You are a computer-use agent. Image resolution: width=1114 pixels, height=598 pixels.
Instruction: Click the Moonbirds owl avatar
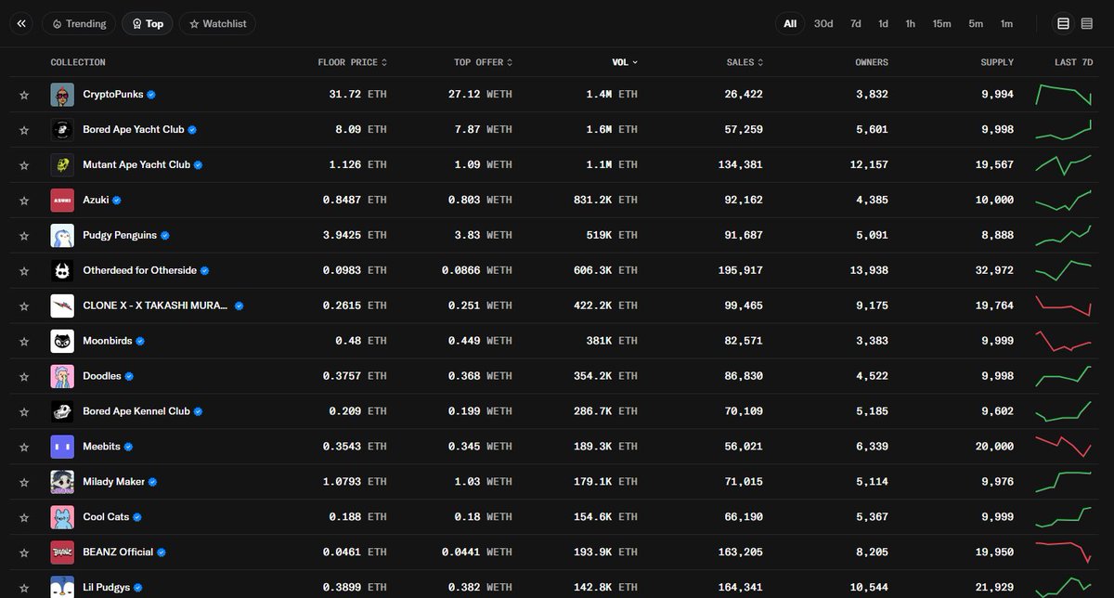[62, 341]
